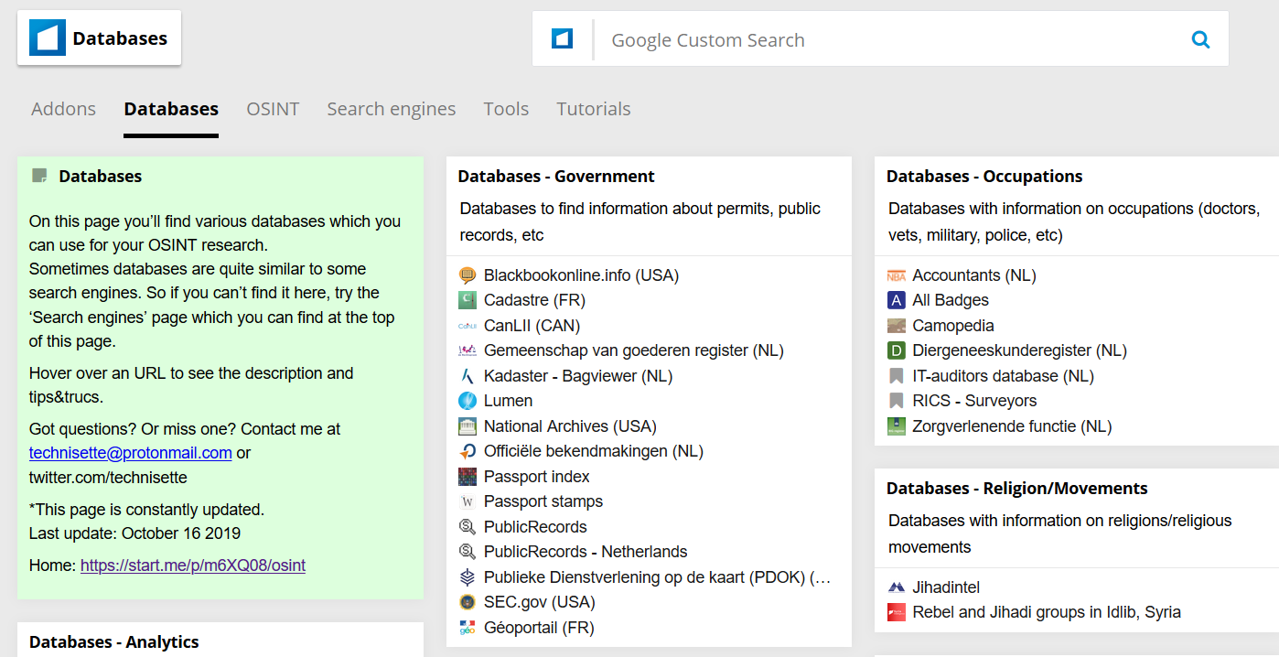1279x657 pixels.
Task: Click the Diergeneeskunderegister 'D' icon
Action: coord(897,350)
